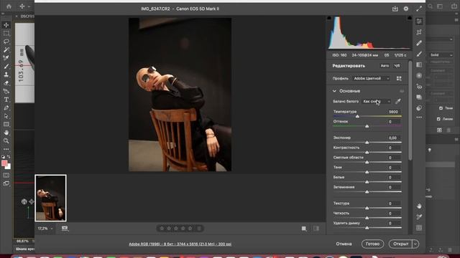Select the Hand tool in Photoshop toolbar

pyautogui.click(x=6, y=133)
